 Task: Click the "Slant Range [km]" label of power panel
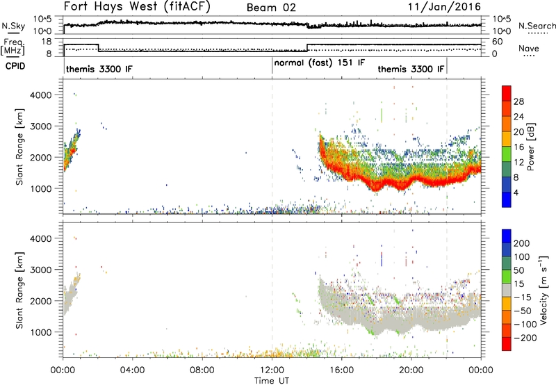pyautogui.click(x=19, y=147)
